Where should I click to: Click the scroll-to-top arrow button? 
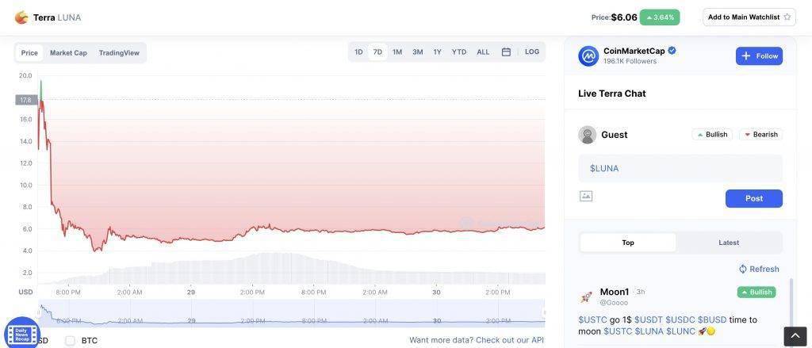pyautogui.click(x=795, y=336)
